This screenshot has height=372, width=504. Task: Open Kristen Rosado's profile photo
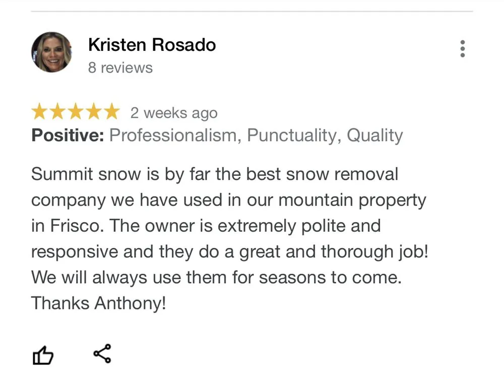pyautogui.click(x=51, y=52)
